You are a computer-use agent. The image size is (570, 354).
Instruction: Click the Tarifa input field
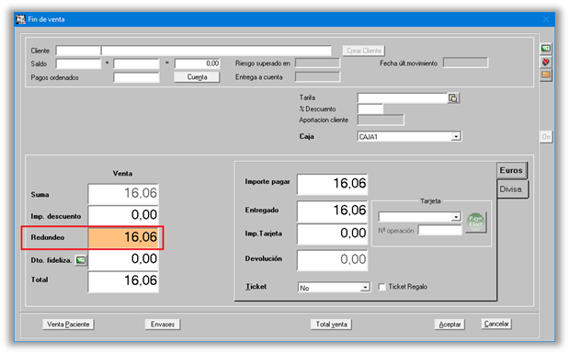click(x=402, y=98)
